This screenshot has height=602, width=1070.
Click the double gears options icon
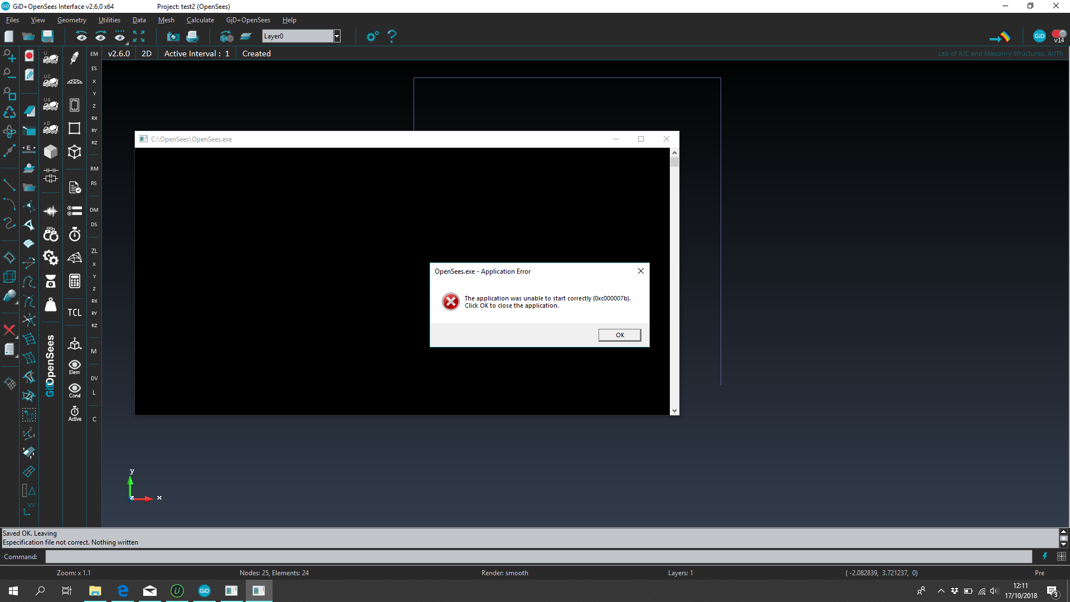coord(51,258)
